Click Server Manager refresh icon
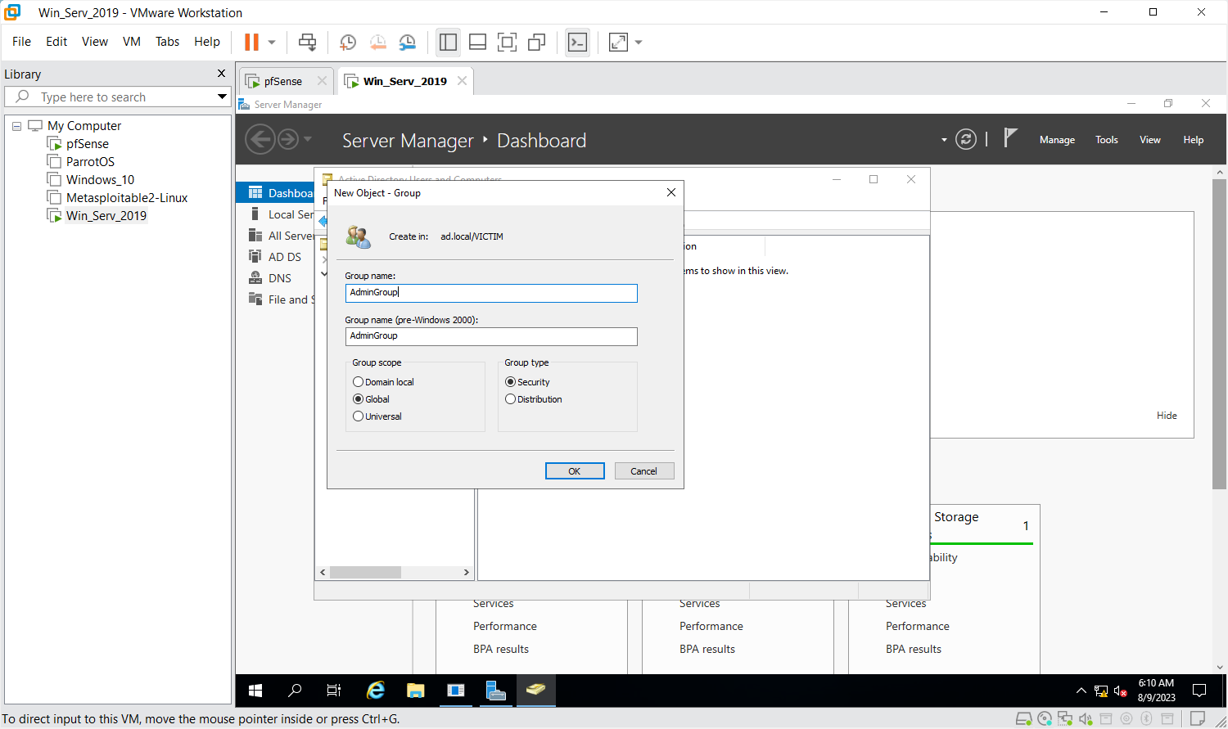The width and height of the screenshot is (1228, 729). click(966, 140)
